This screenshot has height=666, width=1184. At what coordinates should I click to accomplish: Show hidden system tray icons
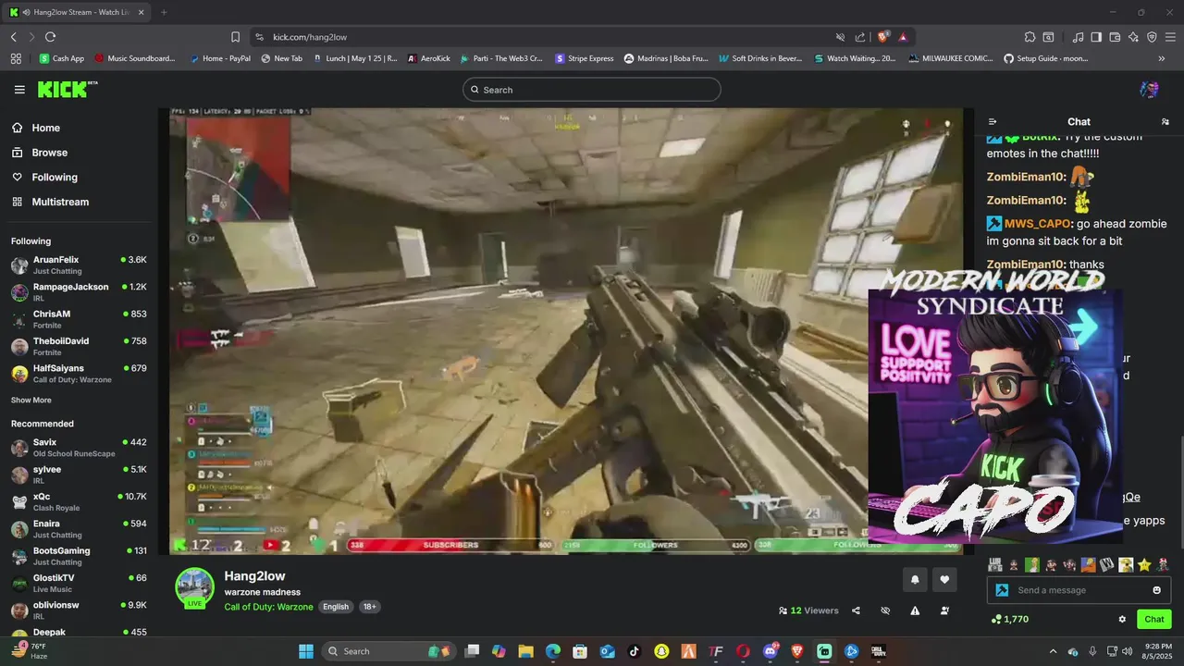point(1053,651)
